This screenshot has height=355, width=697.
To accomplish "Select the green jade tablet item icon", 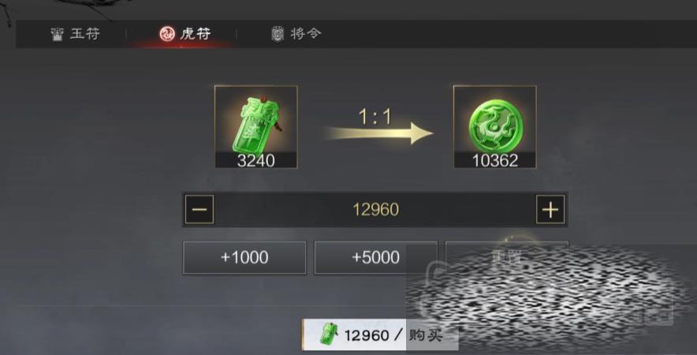I will 256,127.
